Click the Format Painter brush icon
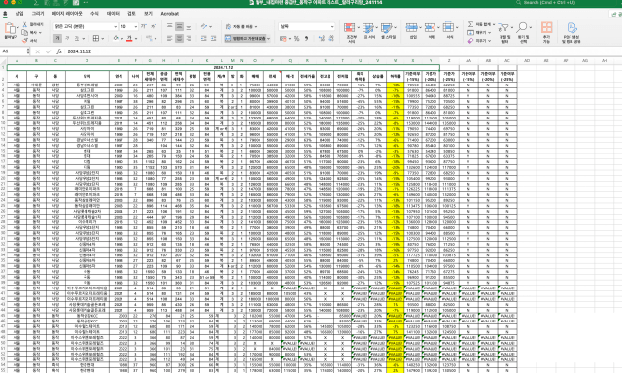This screenshot has width=622, height=373. point(25,40)
